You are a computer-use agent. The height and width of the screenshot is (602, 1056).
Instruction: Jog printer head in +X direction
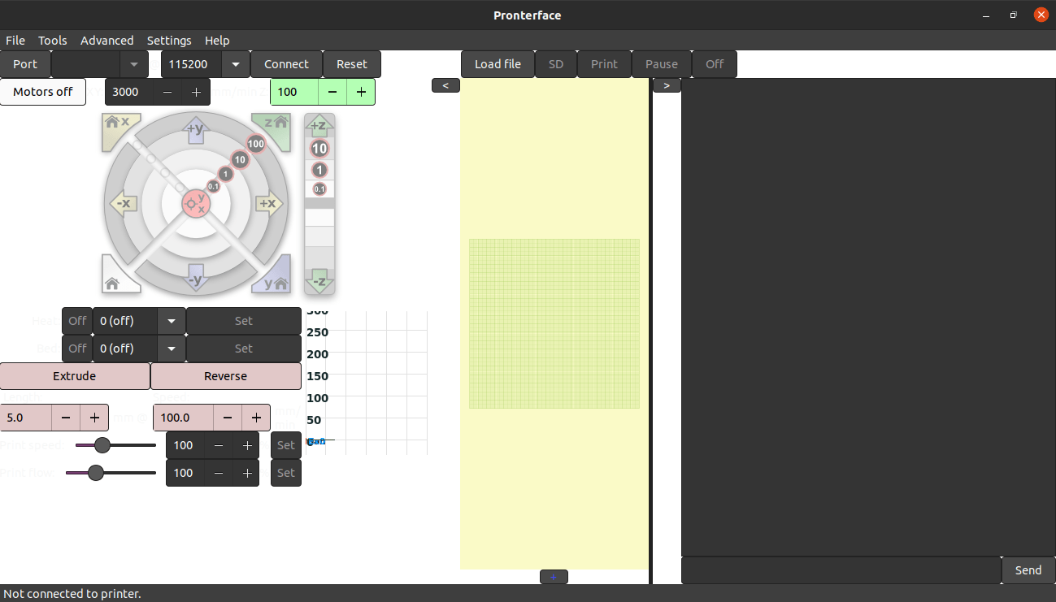[x=268, y=203]
